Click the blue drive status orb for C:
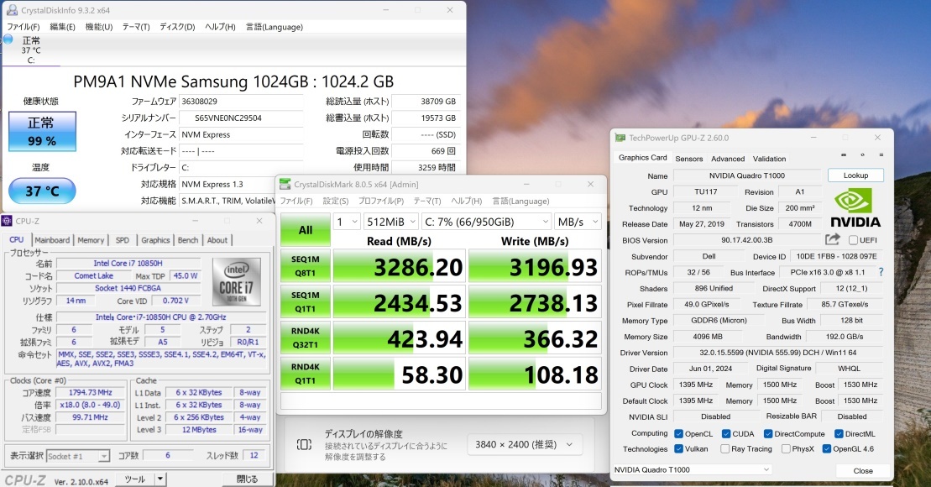Screen dimensions: 931x487 point(8,39)
